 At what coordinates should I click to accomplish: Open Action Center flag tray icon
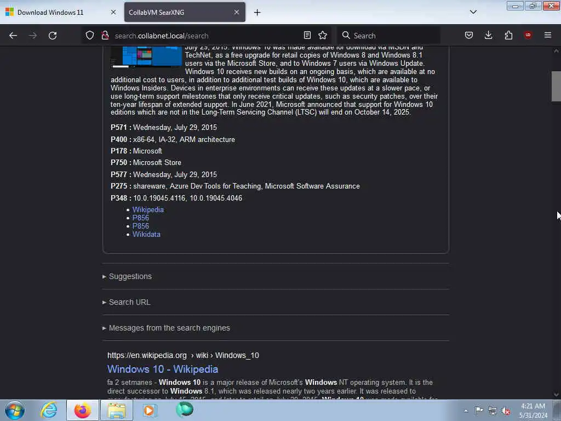click(x=479, y=411)
